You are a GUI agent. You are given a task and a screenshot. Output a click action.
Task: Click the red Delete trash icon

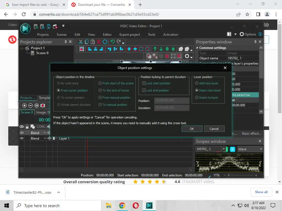[99, 42]
